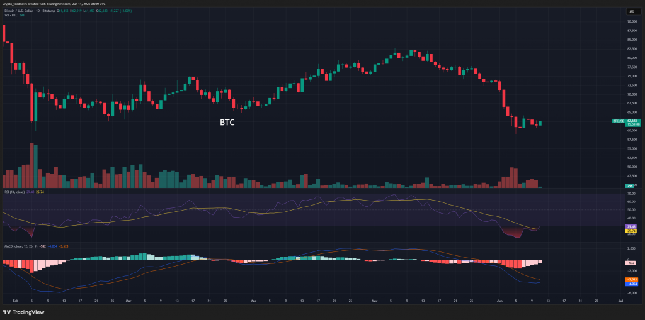645x320 pixels.
Task: Click the BTCUSD price tag on the axis
Action: click(x=618, y=121)
